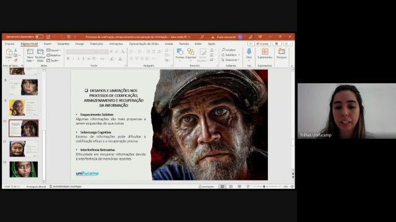Click the Novo Slide icon
The width and height of the screenshot is (396, 222).
tap(30, 55)
